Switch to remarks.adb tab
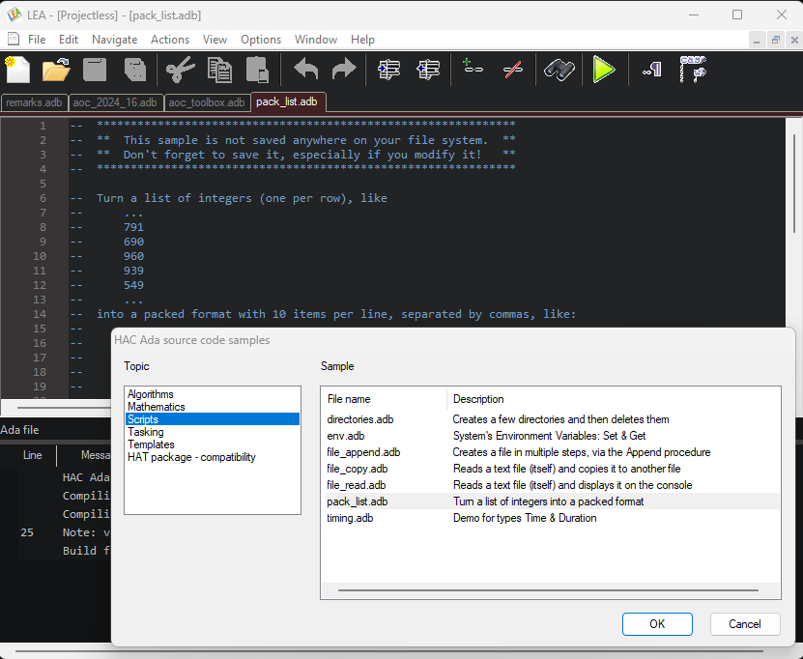The height and width of the screenshot is (659, 803). (34, 102)
